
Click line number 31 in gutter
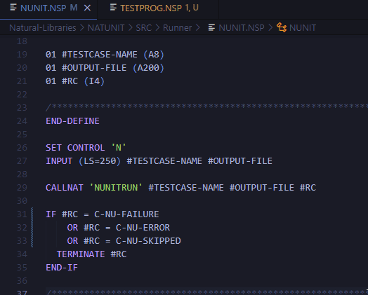coord(22,214)
